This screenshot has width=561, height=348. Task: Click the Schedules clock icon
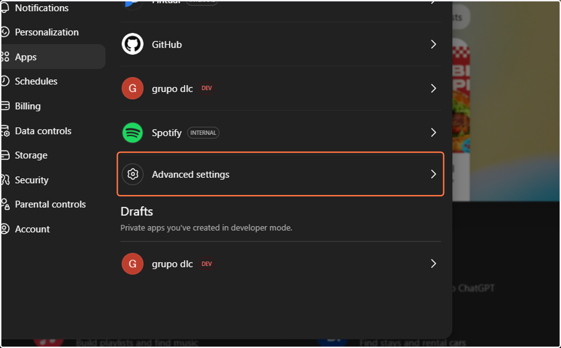click(5, 81)
